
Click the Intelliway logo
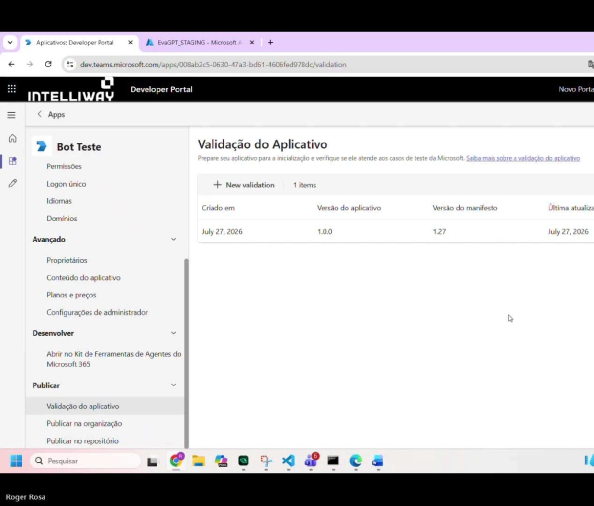(71, 89)
